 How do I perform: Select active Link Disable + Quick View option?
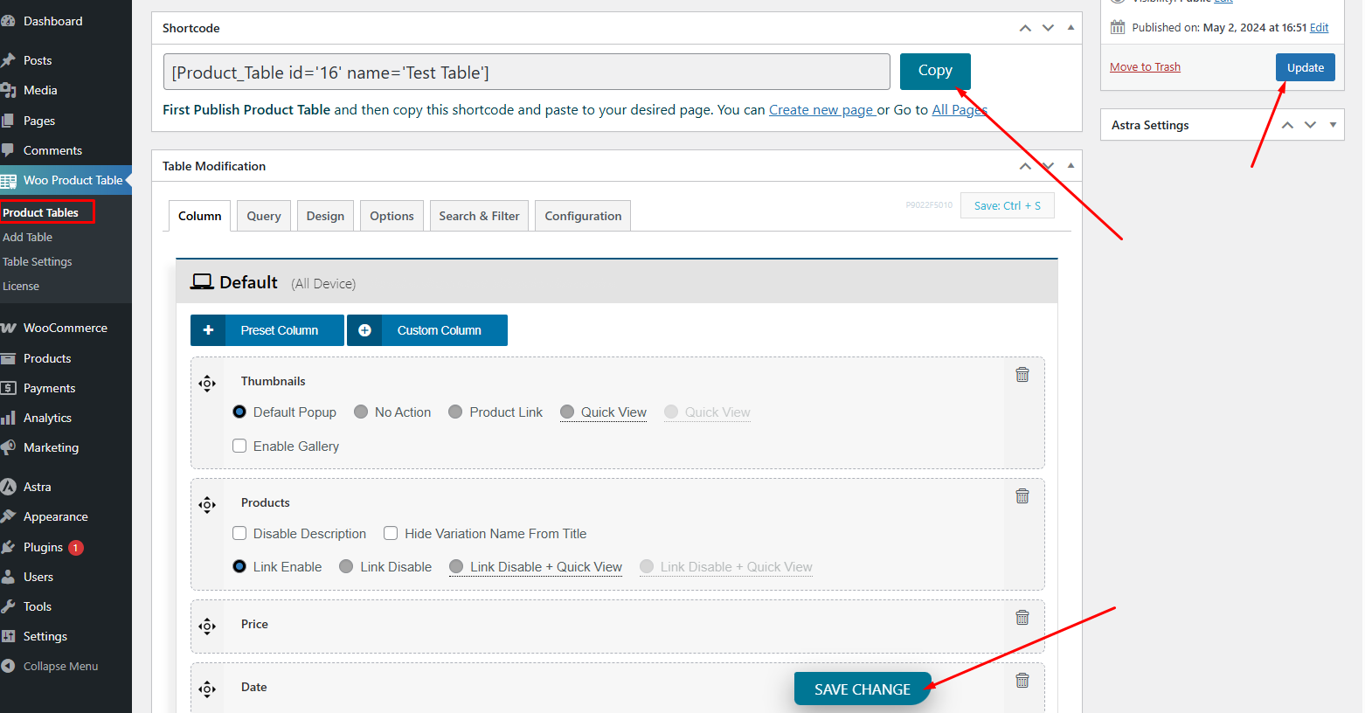pyautogui.click(x=456, y=566)
